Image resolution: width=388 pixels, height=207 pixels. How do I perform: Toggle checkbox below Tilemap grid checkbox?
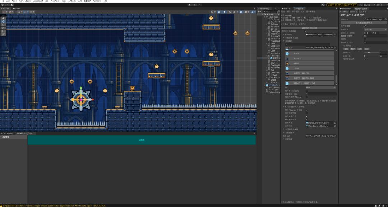click(x=307, y=113)
